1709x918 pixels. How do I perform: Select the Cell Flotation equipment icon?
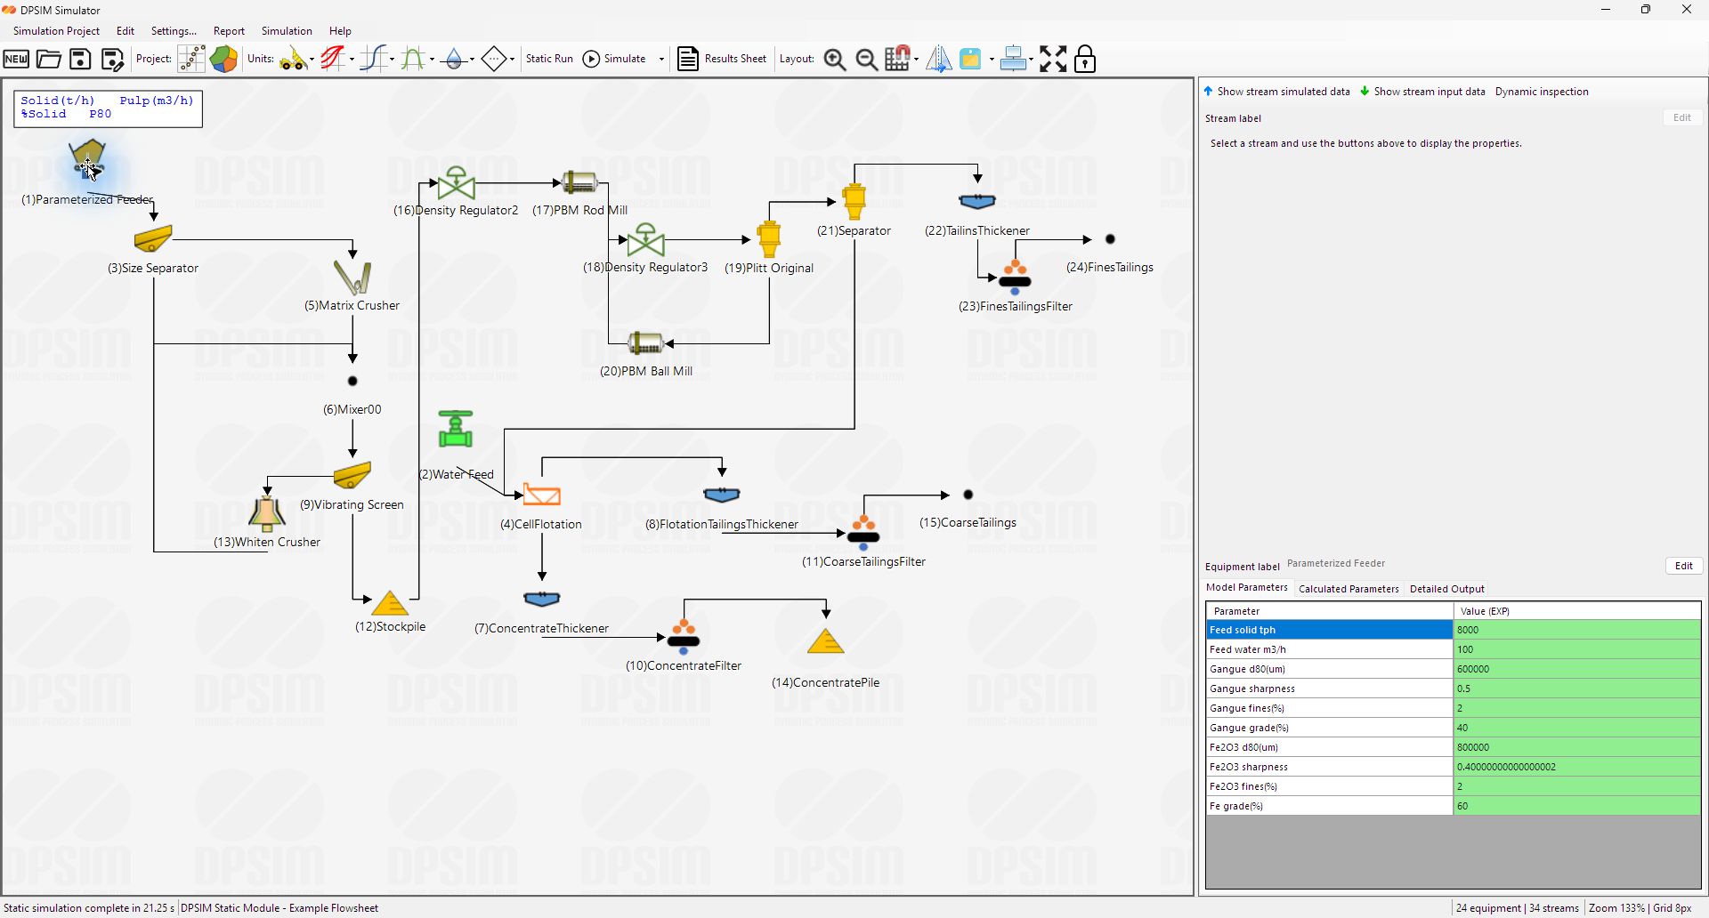pos(541,495)
